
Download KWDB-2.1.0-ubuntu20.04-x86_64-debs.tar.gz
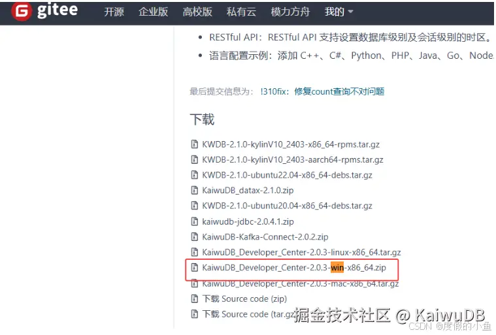287,206
